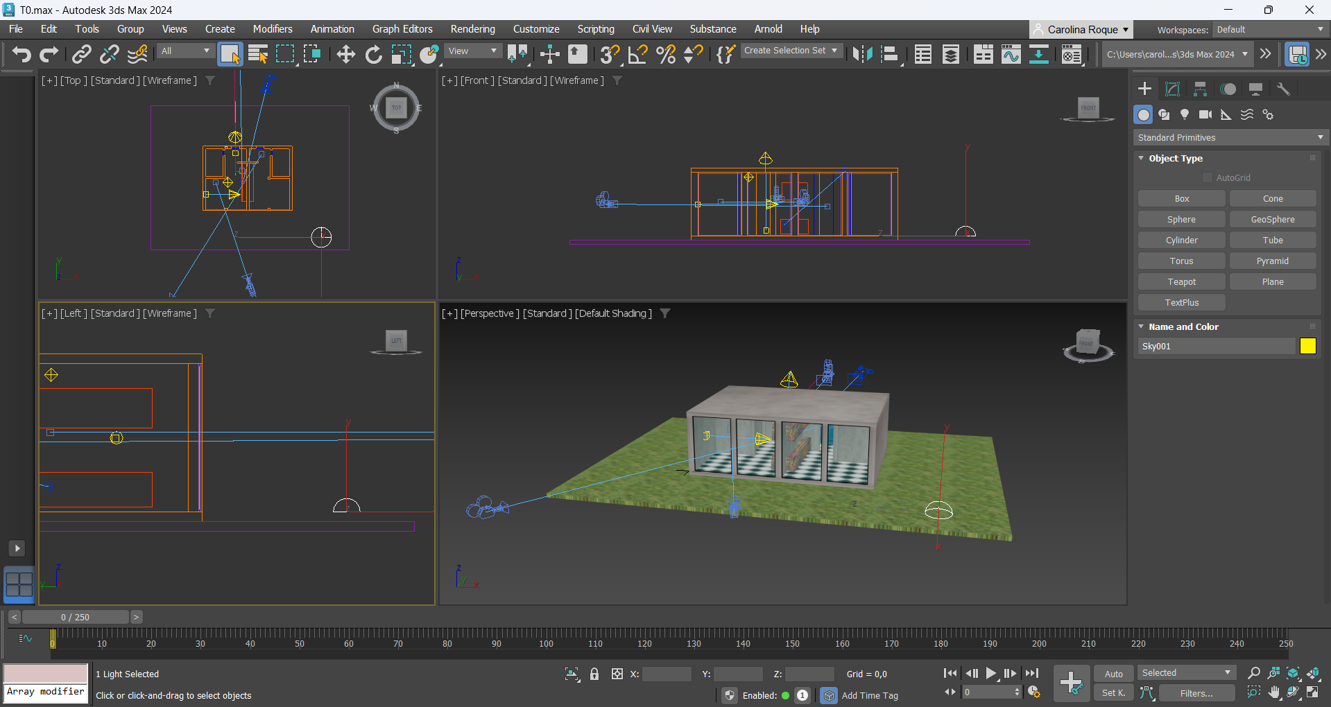1331x707 pixels.
Task: Toggle Angle Snap in the toolbar
Action: click(x=637, y=54)
